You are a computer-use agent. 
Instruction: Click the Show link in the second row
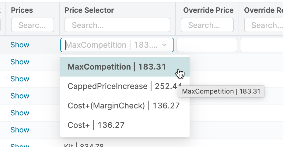[x=20, y=62]
